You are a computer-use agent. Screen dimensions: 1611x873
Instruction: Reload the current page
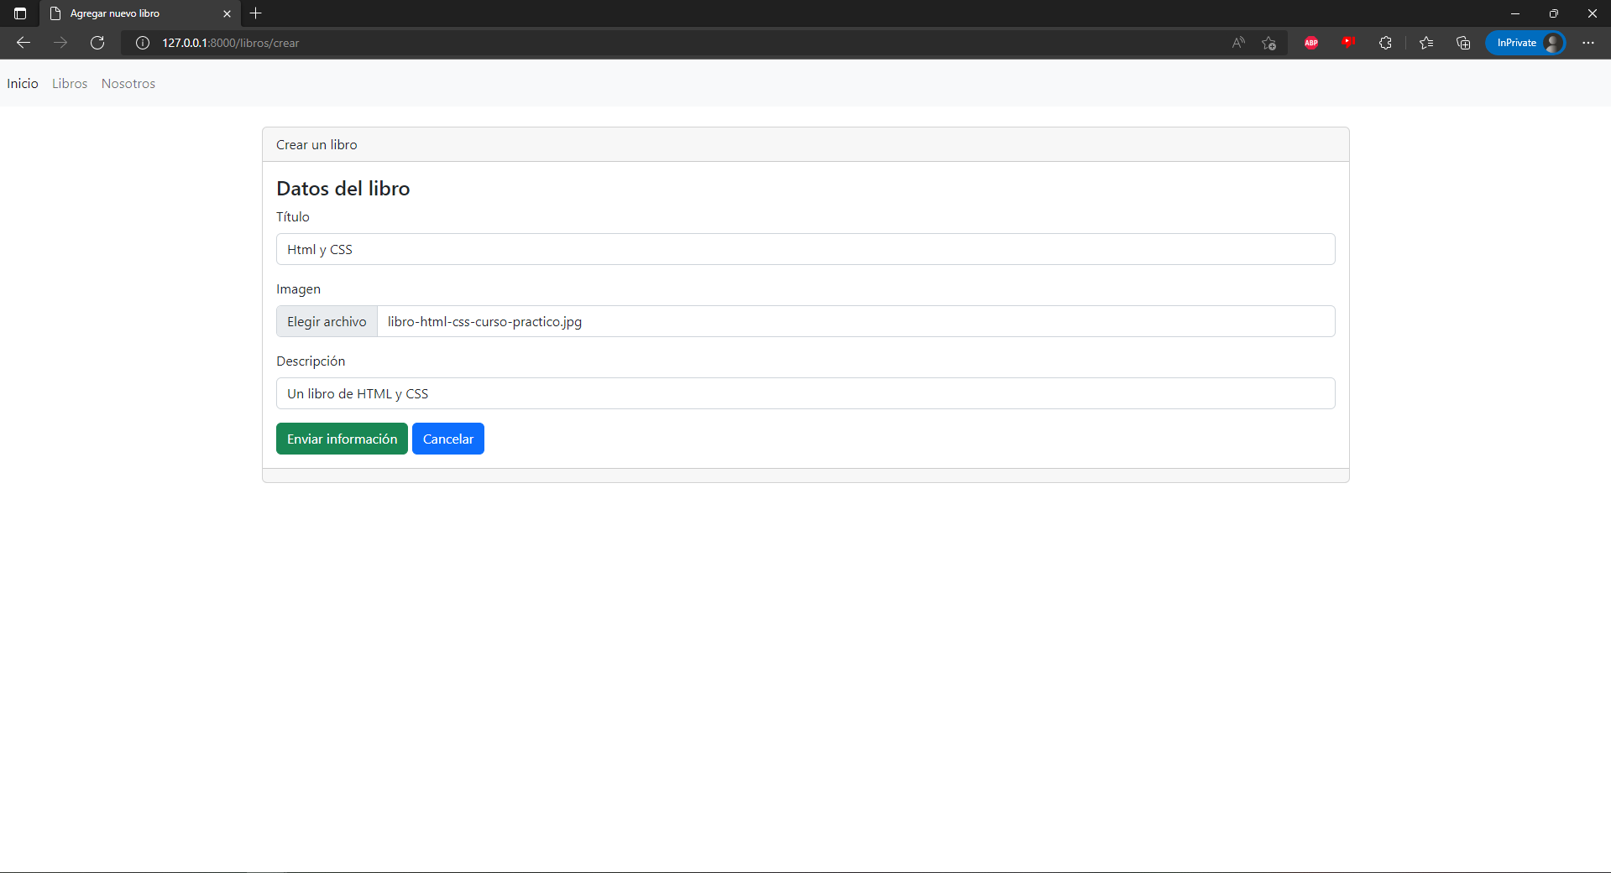click(97, 43)
